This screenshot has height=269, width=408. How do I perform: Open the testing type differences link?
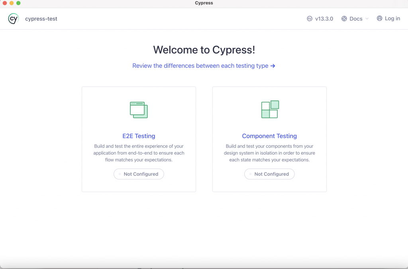204,66
